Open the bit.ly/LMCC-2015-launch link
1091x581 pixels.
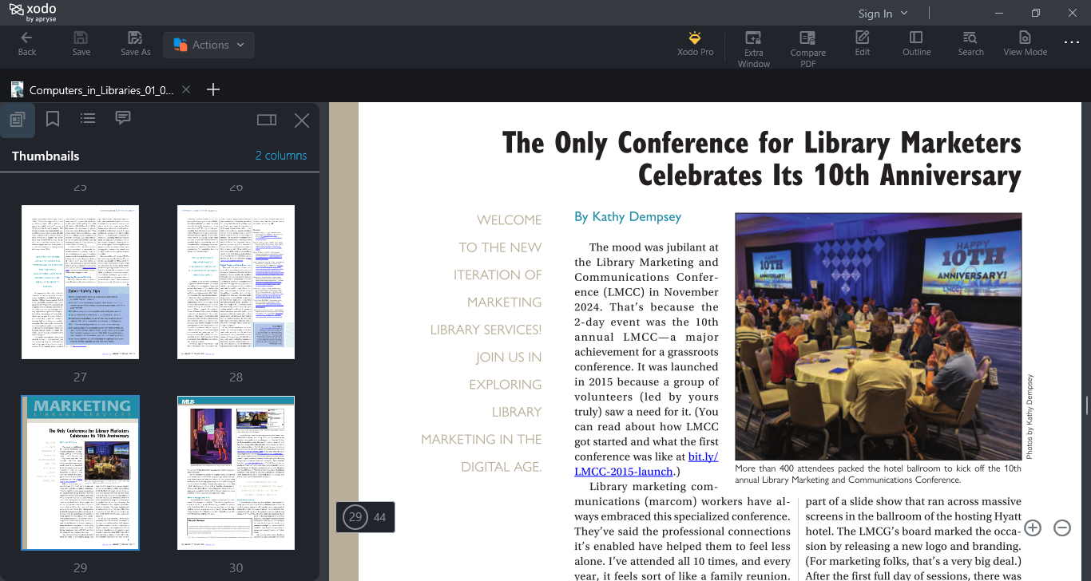647,464
